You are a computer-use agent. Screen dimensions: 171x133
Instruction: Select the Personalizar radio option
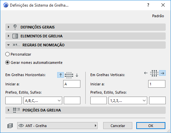tap(7, 54)
